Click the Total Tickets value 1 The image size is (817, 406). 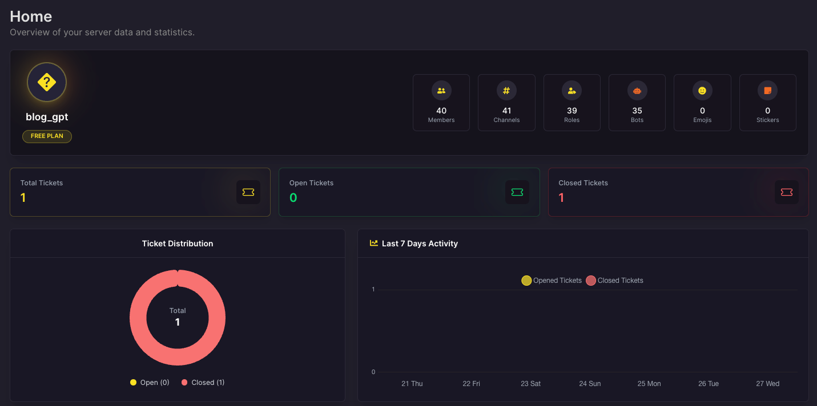click(x=23, y=198)
